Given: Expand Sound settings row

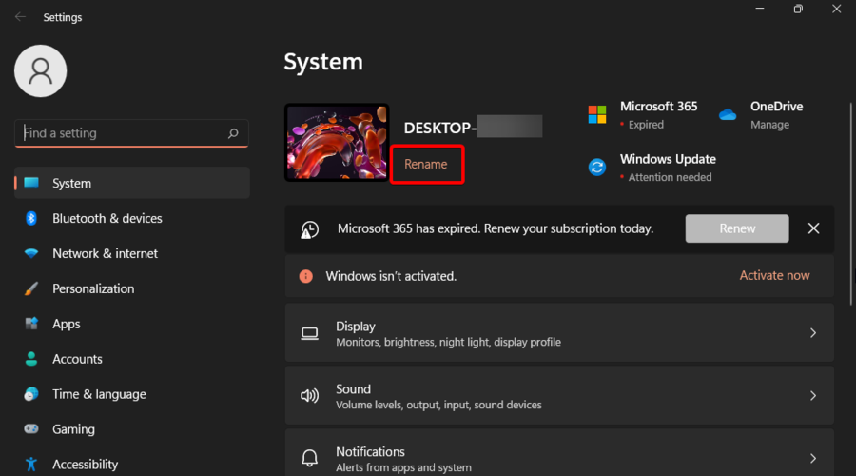Looking at the screenshot, I should pos(558,396).
